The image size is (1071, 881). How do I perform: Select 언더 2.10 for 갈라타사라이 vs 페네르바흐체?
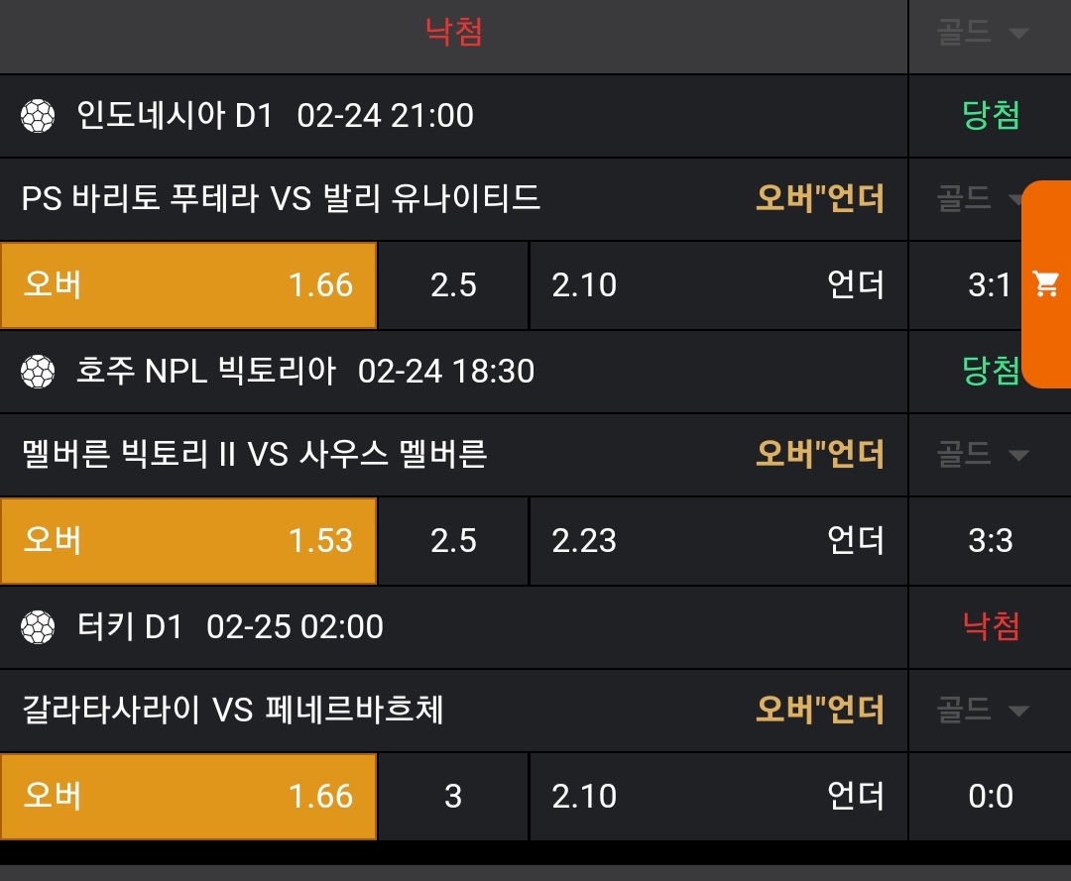(x=718, y=797)
